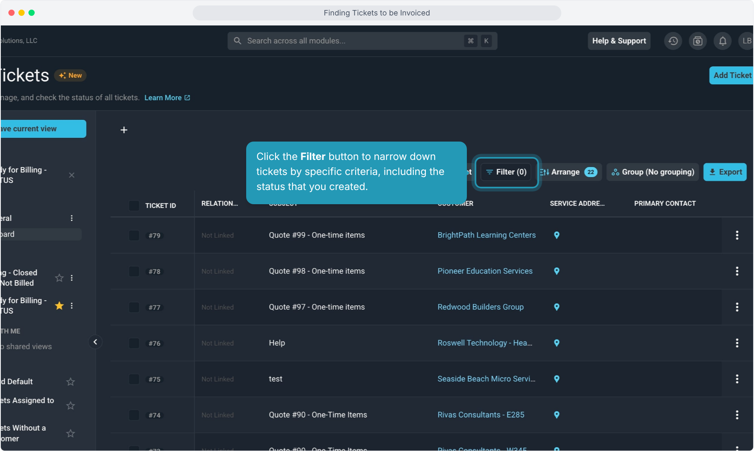Screen dimensions: 754x451
Task: Click location pin for Pioneer Education Services
Action: [557, 271]
